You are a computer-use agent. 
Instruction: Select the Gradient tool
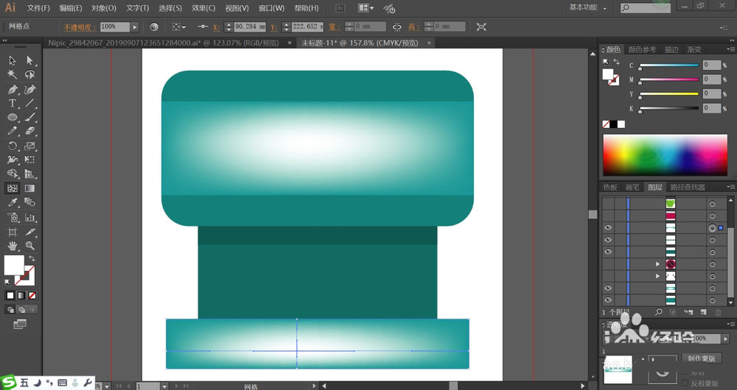click(x=30, y=188)
